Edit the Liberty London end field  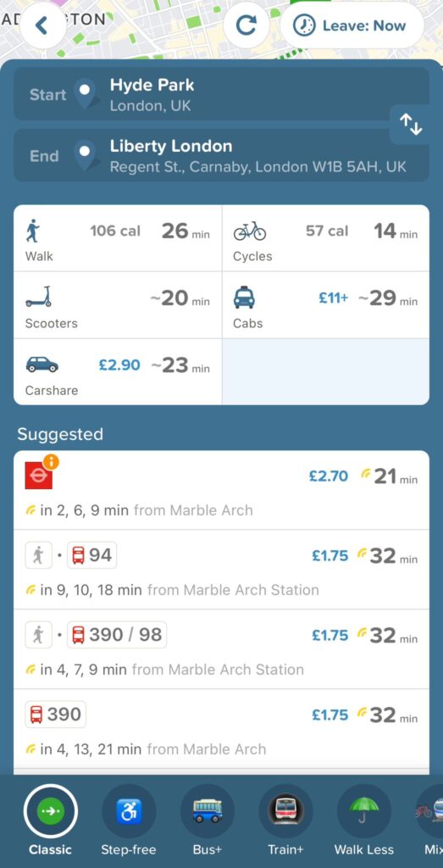click(x=221, y=156)
